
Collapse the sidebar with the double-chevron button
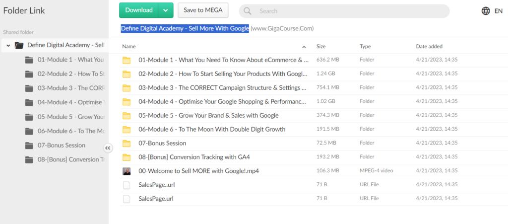tap(108, 148)
